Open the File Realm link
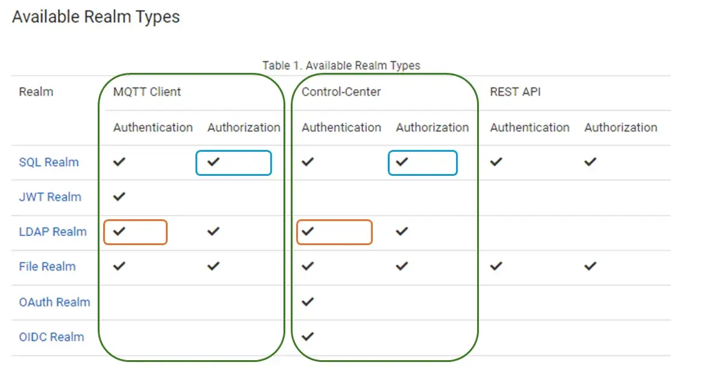719x374 pixels. tap(47, 266)
